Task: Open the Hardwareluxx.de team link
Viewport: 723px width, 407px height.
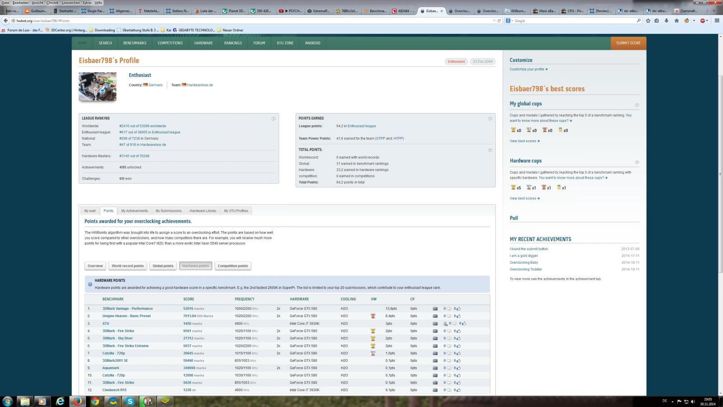Action: (x=200, y=85)
